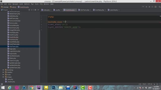The width and height of the screenshot is (161, 90).
Task: Click the green Camtasia taskbar icon
Action: pyautogui.click(x=83, y=88)
